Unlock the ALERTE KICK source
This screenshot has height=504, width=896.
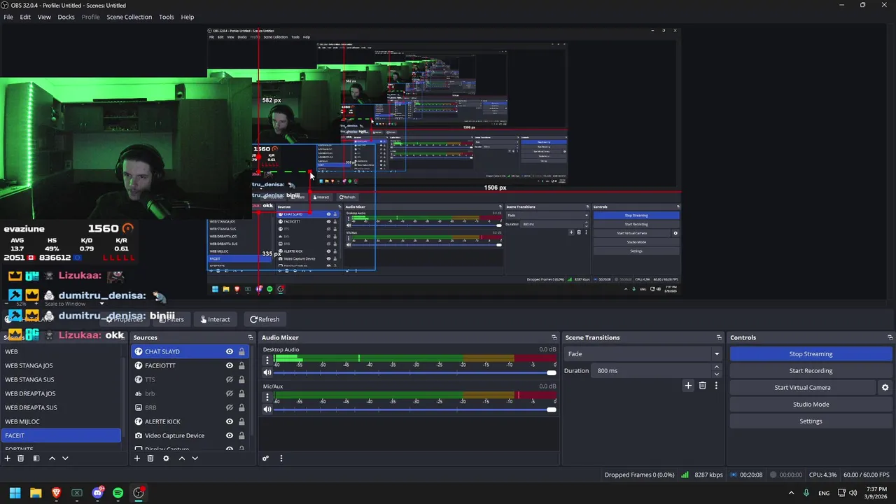(x=241, y=421)
